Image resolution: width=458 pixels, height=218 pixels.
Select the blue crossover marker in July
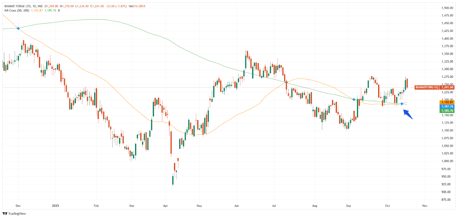point(286,82)
